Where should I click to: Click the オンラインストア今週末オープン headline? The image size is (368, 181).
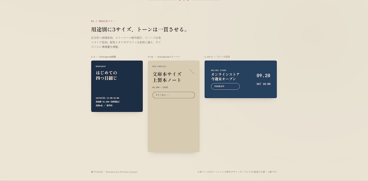click(x=225, y=77)
